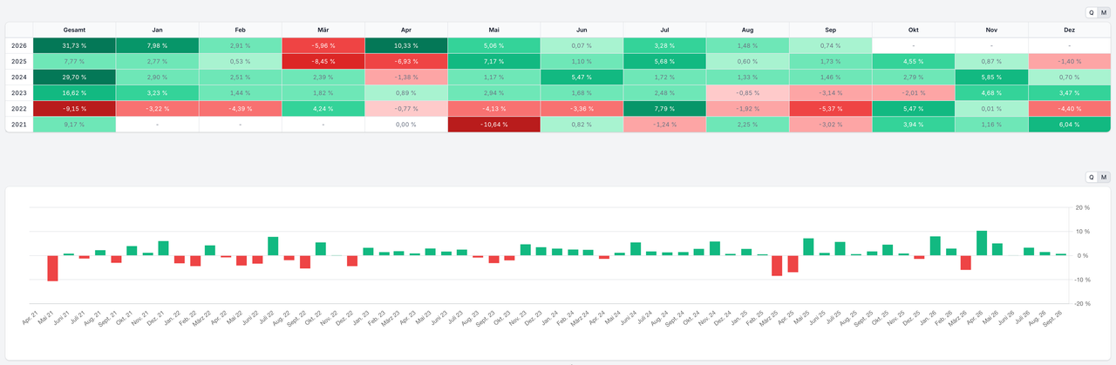Image resolution: width=1116 pixels, height=365 pixels.
Task: Click the green bar for Mai 25
Action: (x=808, y=247)
